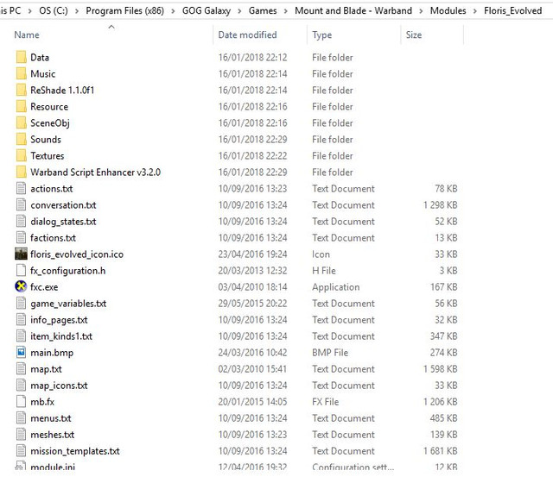The height and width of the screenshot is (483, 553).
Task: Click the conversation.txt document icon
Action: coord(21,205)
